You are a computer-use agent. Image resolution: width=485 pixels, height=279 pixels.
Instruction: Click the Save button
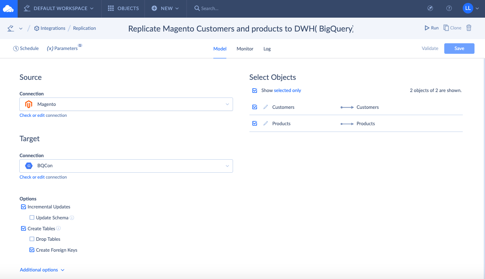coord(459,48)
